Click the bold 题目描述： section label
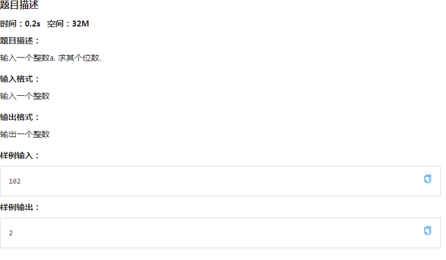 click(x=19, y=41)
